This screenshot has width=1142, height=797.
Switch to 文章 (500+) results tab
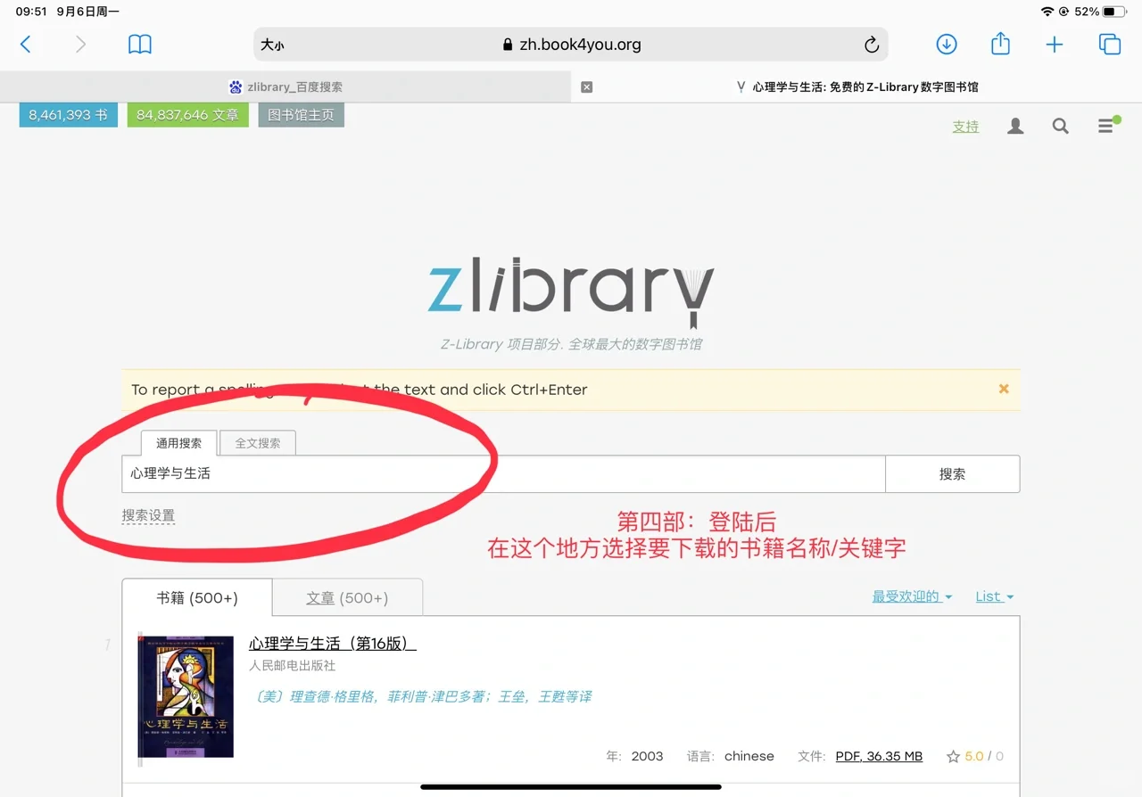(347, 598)
